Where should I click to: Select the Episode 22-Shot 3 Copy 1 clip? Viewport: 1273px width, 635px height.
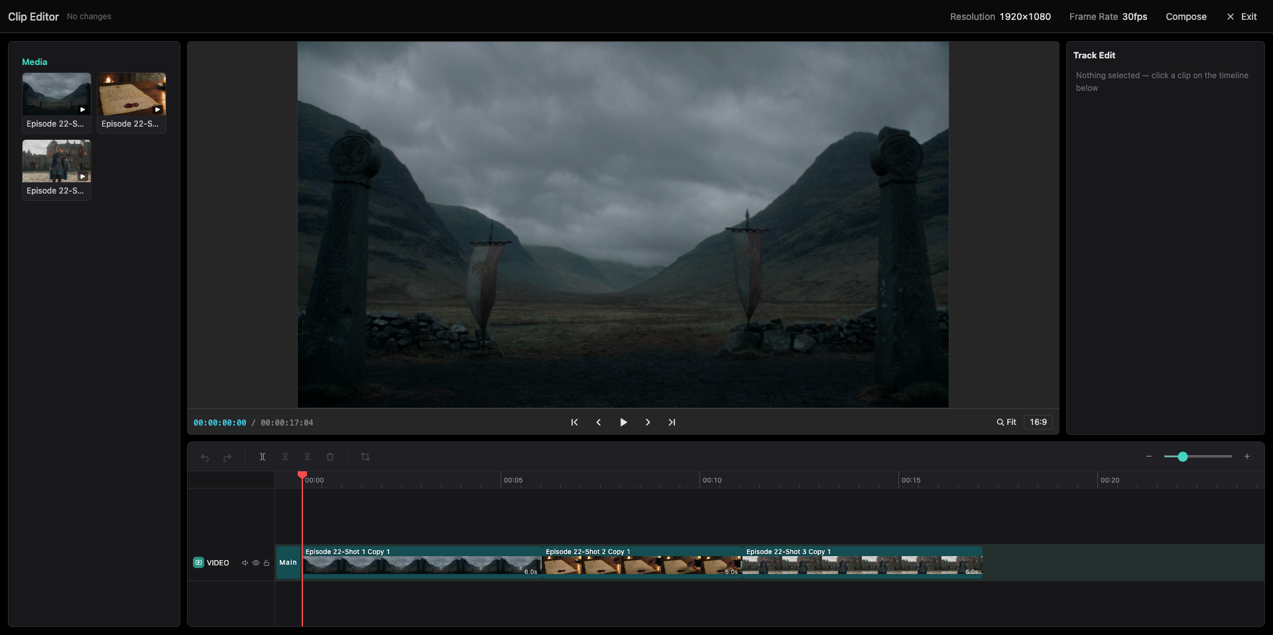pos(862,563)
